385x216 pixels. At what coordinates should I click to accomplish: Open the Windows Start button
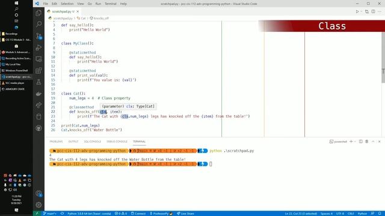point(16,3)
